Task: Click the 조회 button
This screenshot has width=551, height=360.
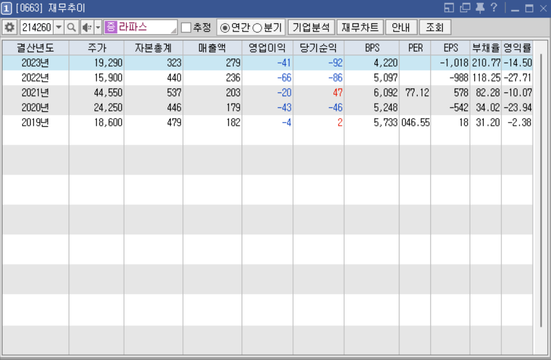Action: (x=435, y=28)
